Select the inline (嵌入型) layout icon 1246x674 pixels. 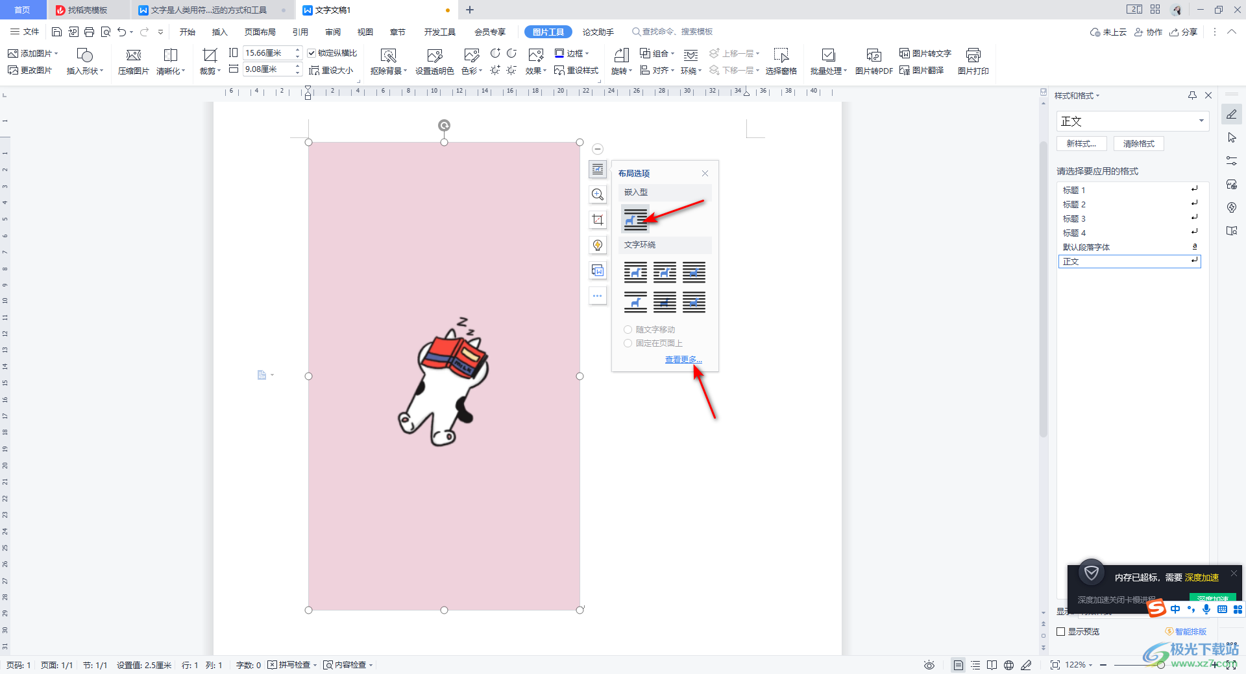[x=635, y=219]
